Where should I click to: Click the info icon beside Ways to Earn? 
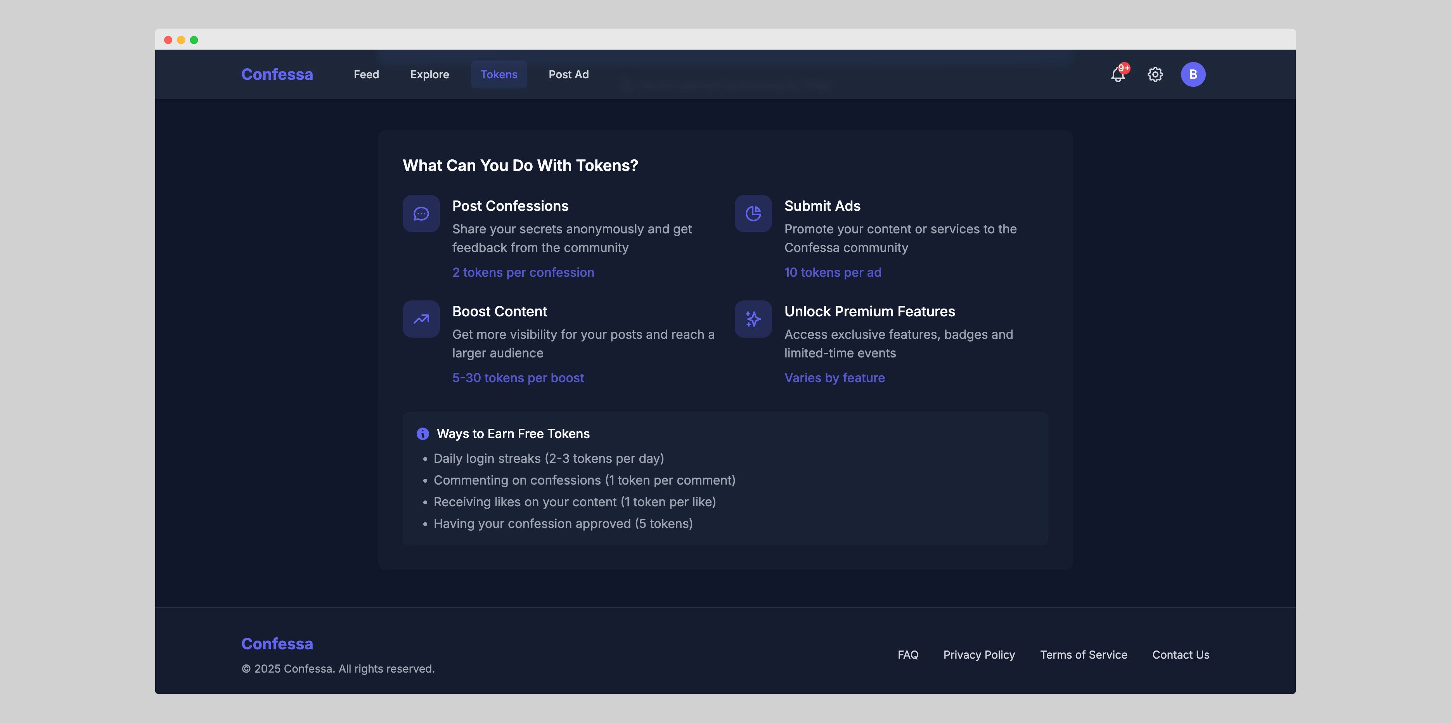pyautogui.click(x=422, y=434)
